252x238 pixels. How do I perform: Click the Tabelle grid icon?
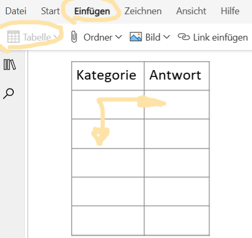tap(13, 37)
